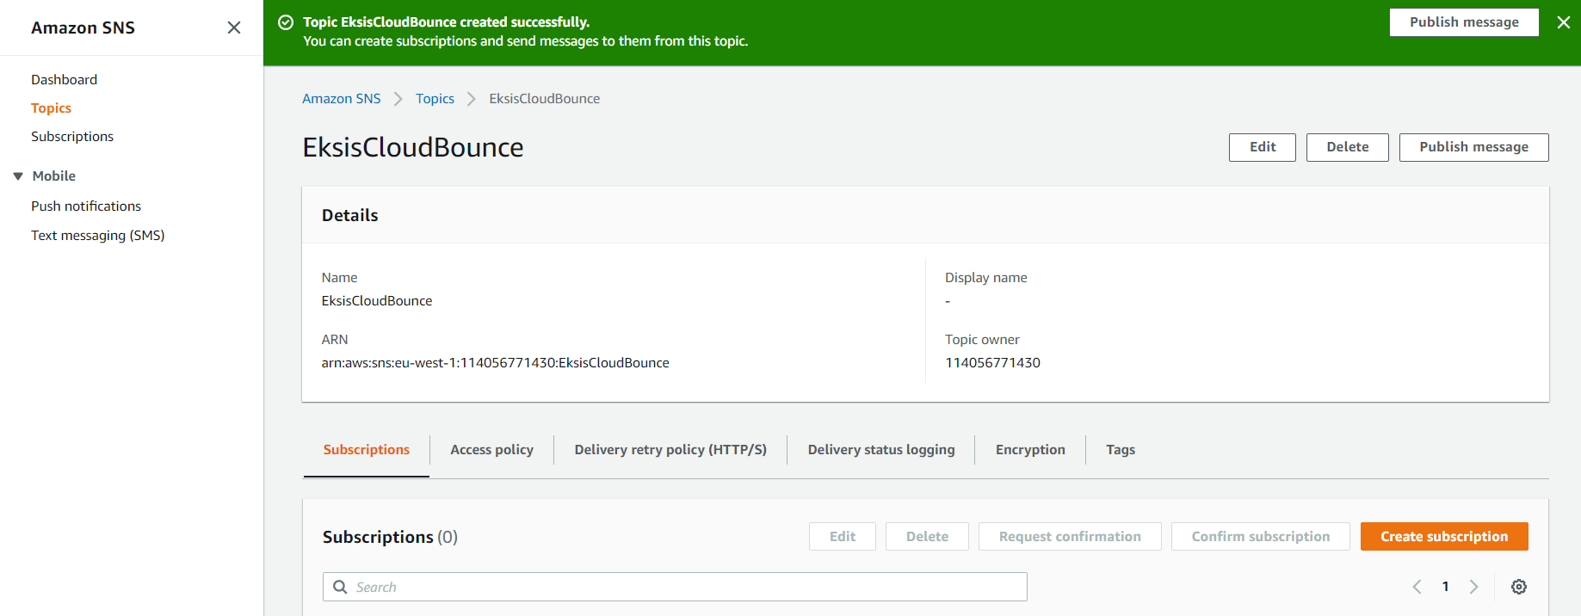
Task: Open the Delivery retry policy (HTTP/S) tab
Action: 670,450
